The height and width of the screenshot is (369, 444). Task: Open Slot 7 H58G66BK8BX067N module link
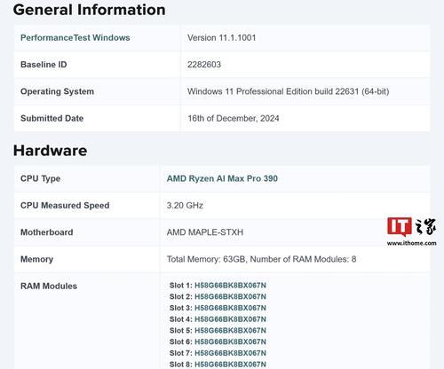tap(230, 353)
